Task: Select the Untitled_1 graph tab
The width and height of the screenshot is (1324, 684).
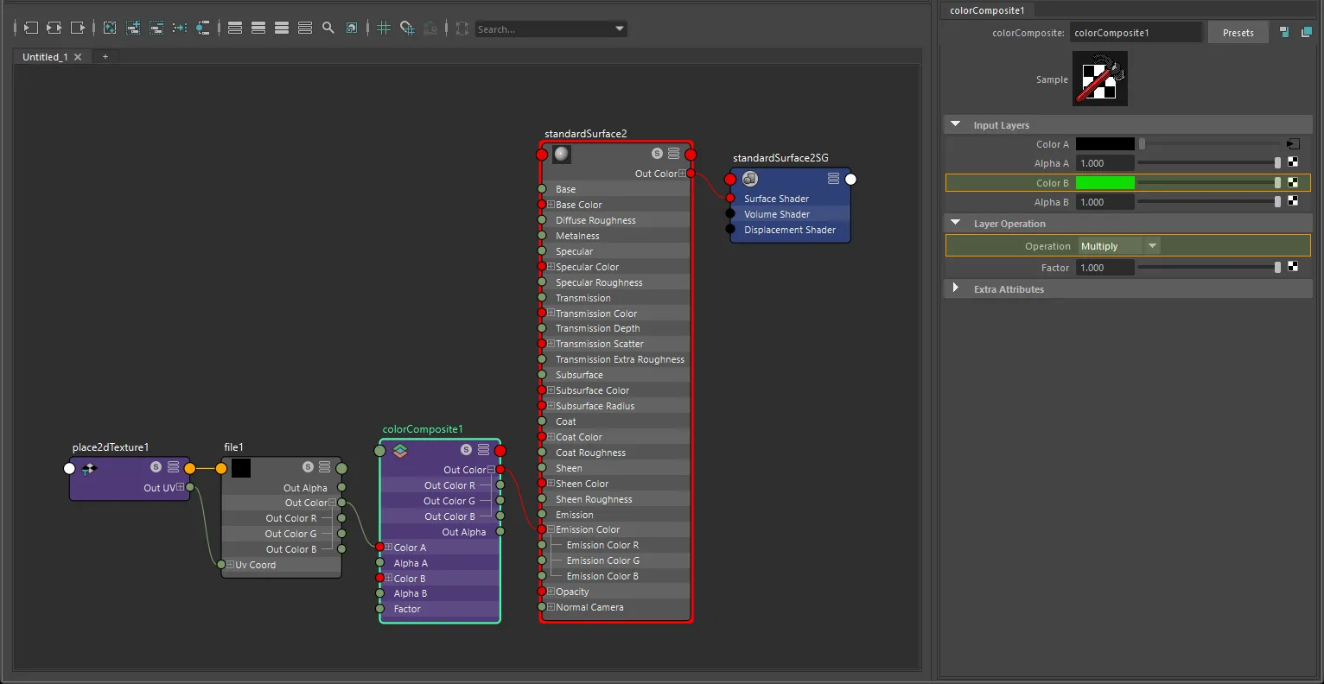Action: (x=45, y=57)
